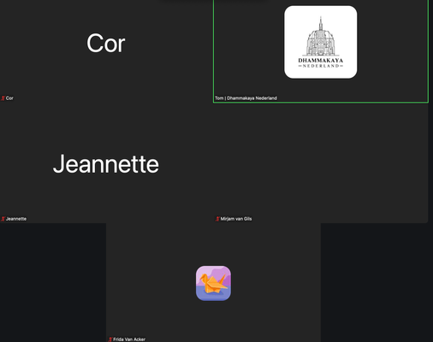Click the small "Jeannette" name label

pyautogui.click(x=16, y=219)
